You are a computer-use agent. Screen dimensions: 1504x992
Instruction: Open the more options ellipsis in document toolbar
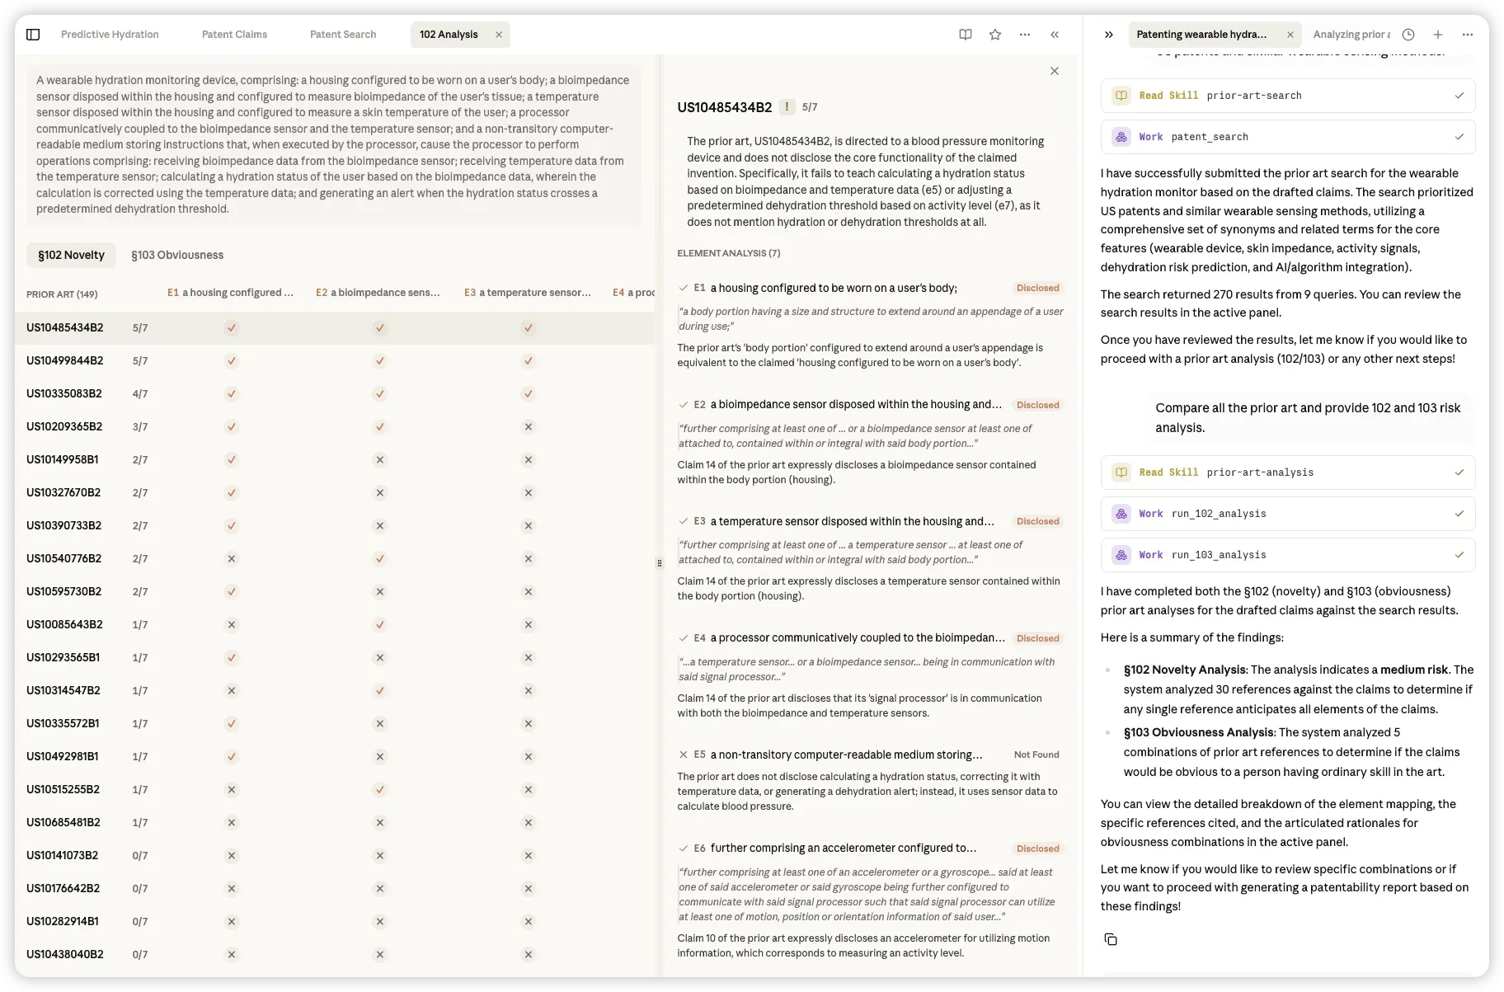[x=1025, y=35]
